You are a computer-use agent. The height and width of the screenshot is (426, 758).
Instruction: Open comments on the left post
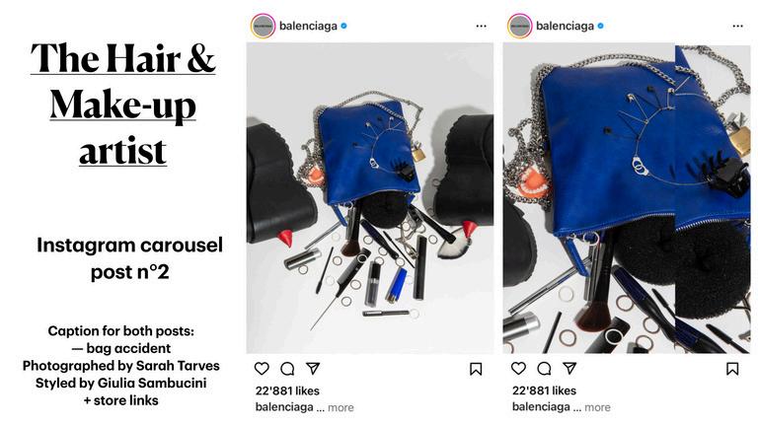pos(287,369)
